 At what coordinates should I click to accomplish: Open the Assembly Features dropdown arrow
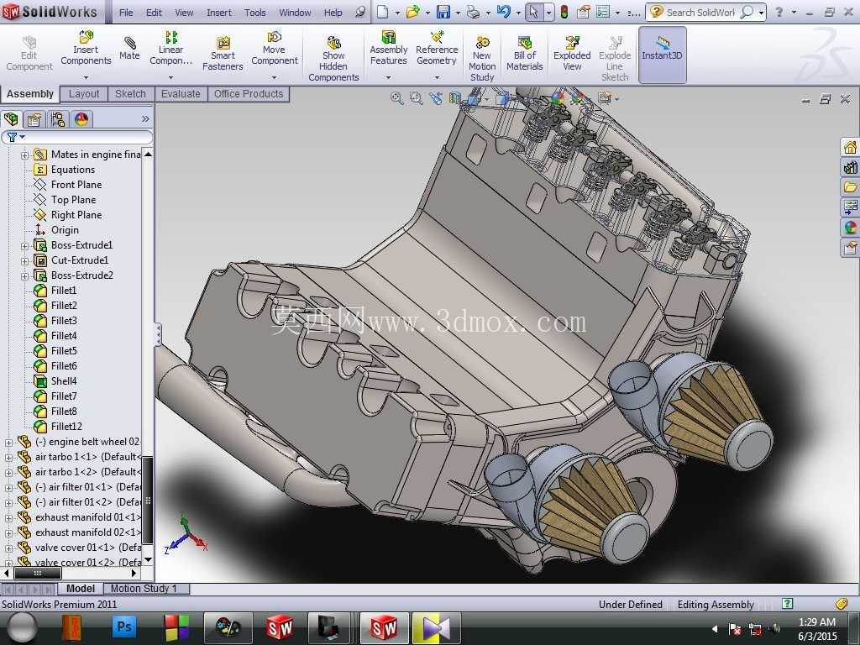[388, 77]
